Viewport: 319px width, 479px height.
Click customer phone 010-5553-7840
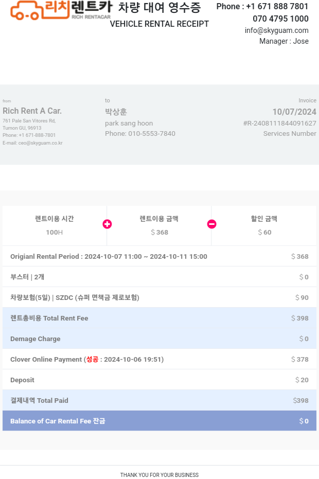click(x=151, y=134)
